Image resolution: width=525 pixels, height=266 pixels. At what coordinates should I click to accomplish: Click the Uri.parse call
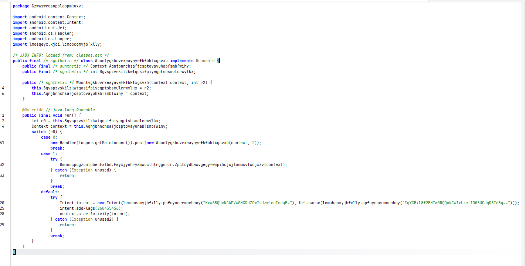tap(309, 203)
